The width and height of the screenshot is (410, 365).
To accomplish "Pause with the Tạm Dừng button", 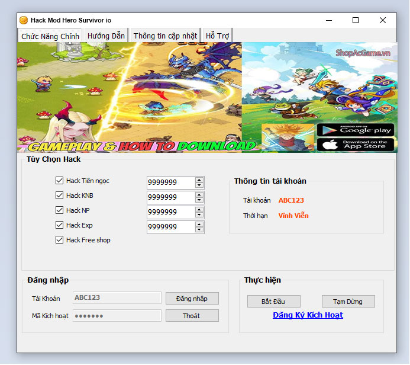I will click(348, 302).
